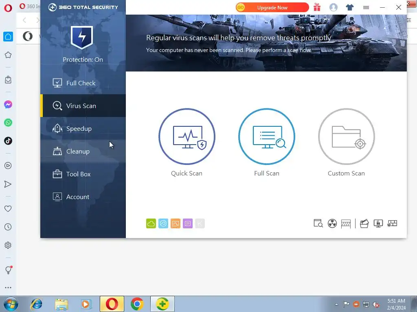Open Full Check in sidebar

(83, 83)
